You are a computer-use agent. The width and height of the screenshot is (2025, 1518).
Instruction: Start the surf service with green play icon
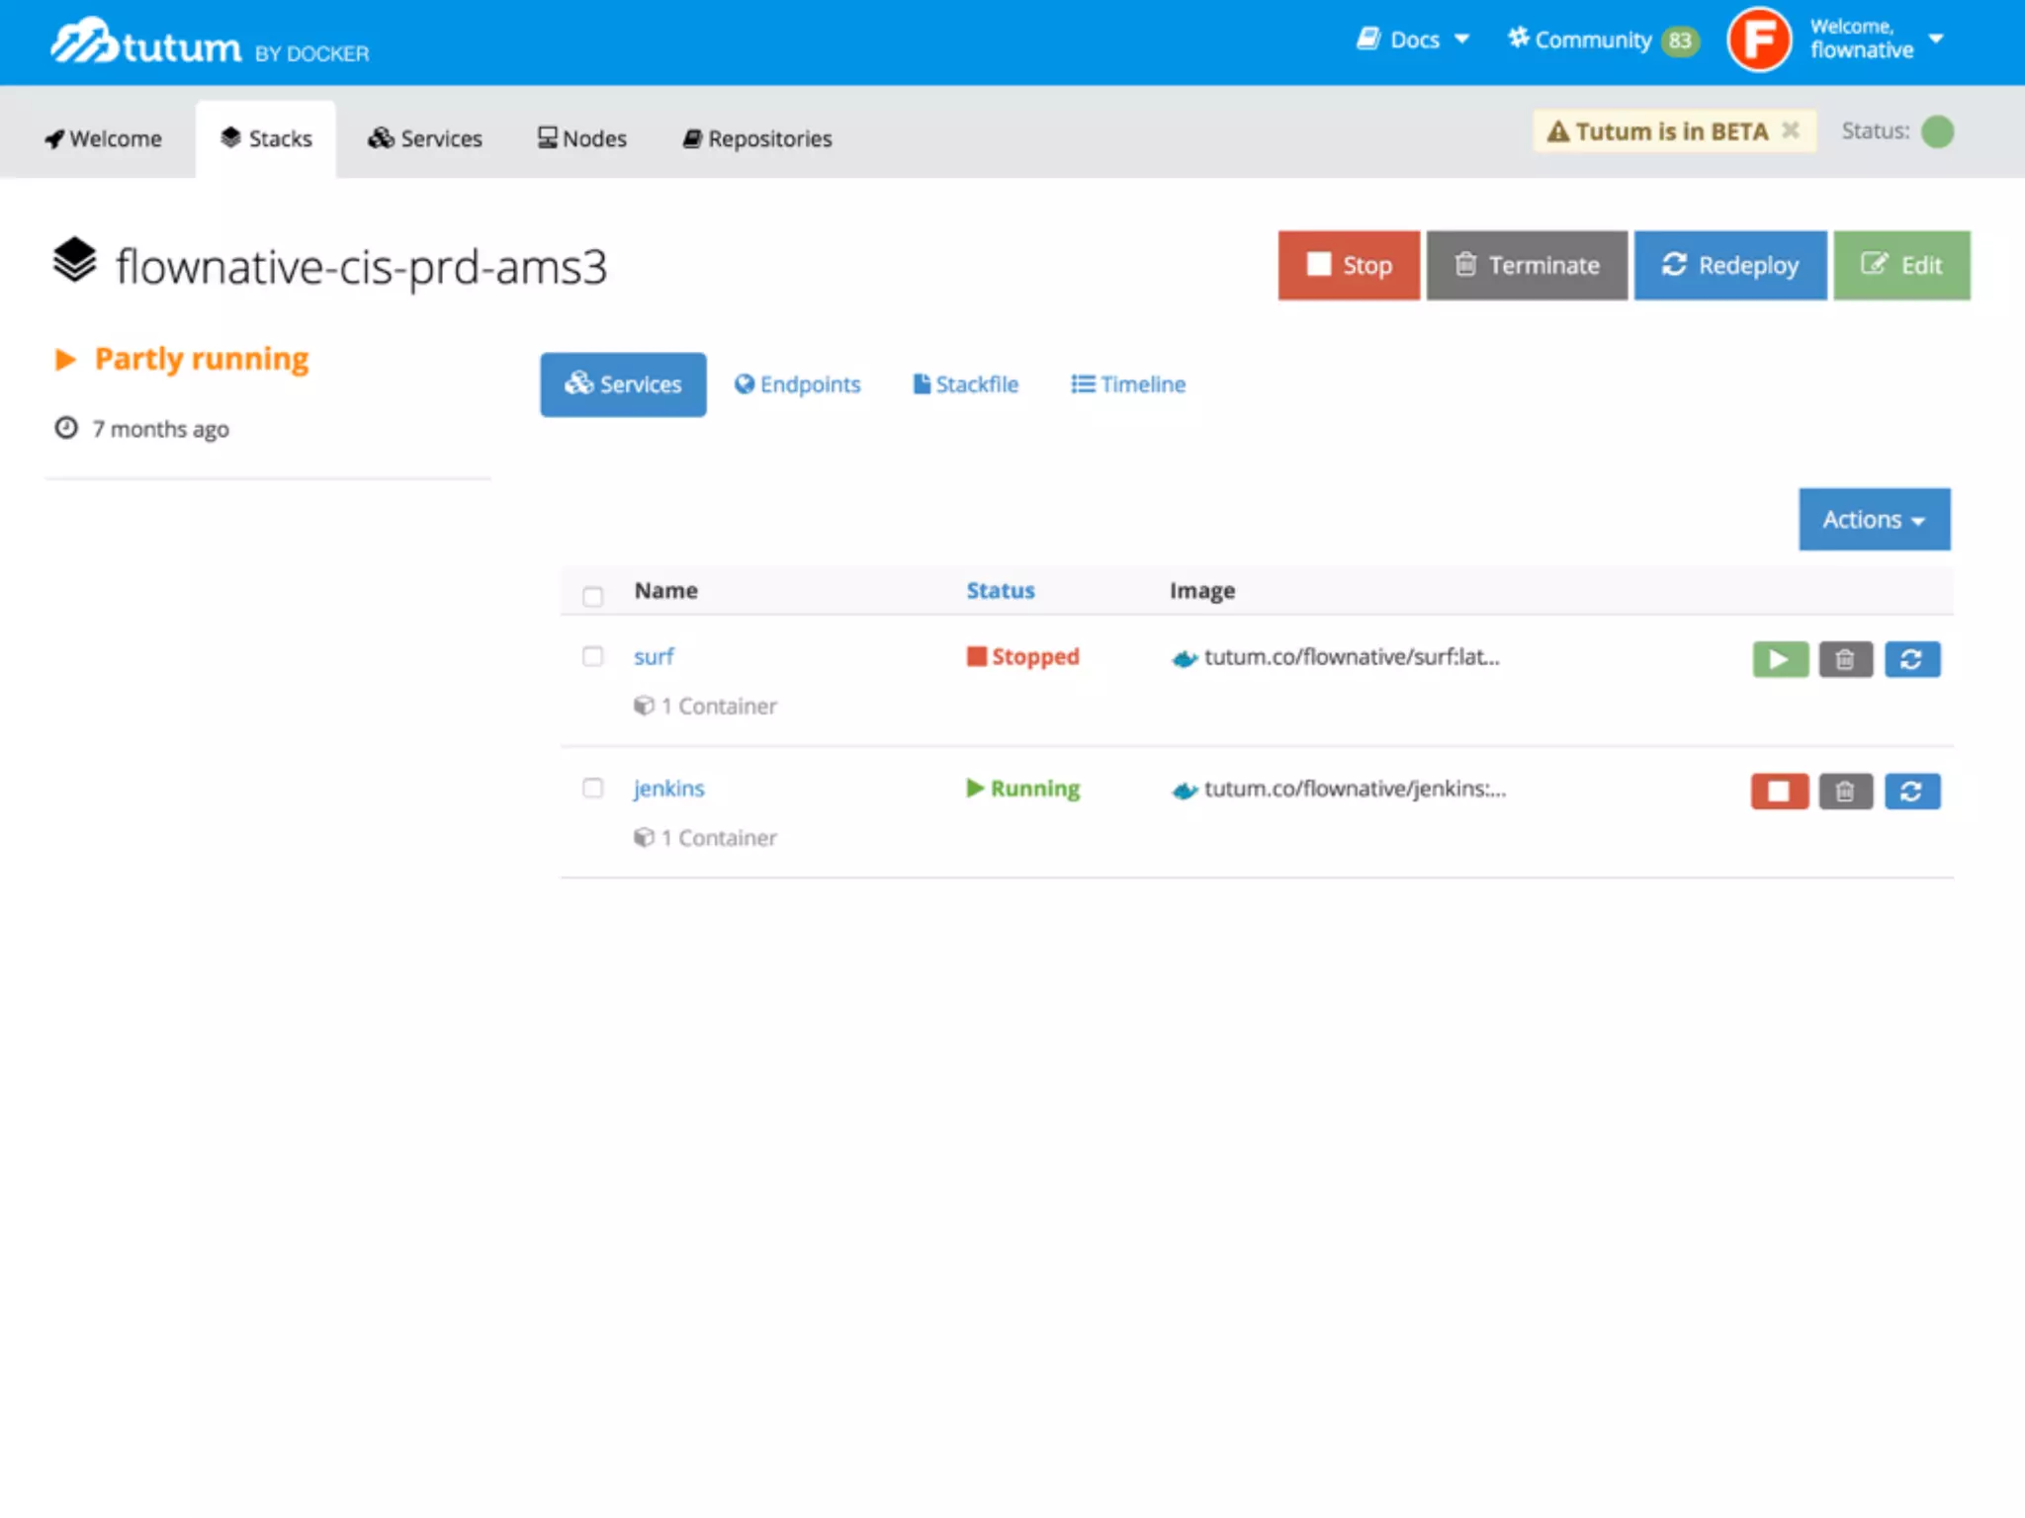(x=1780, y=659)
